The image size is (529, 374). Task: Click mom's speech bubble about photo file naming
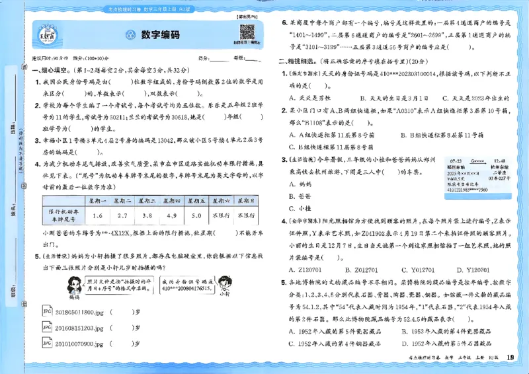[118, 285]
